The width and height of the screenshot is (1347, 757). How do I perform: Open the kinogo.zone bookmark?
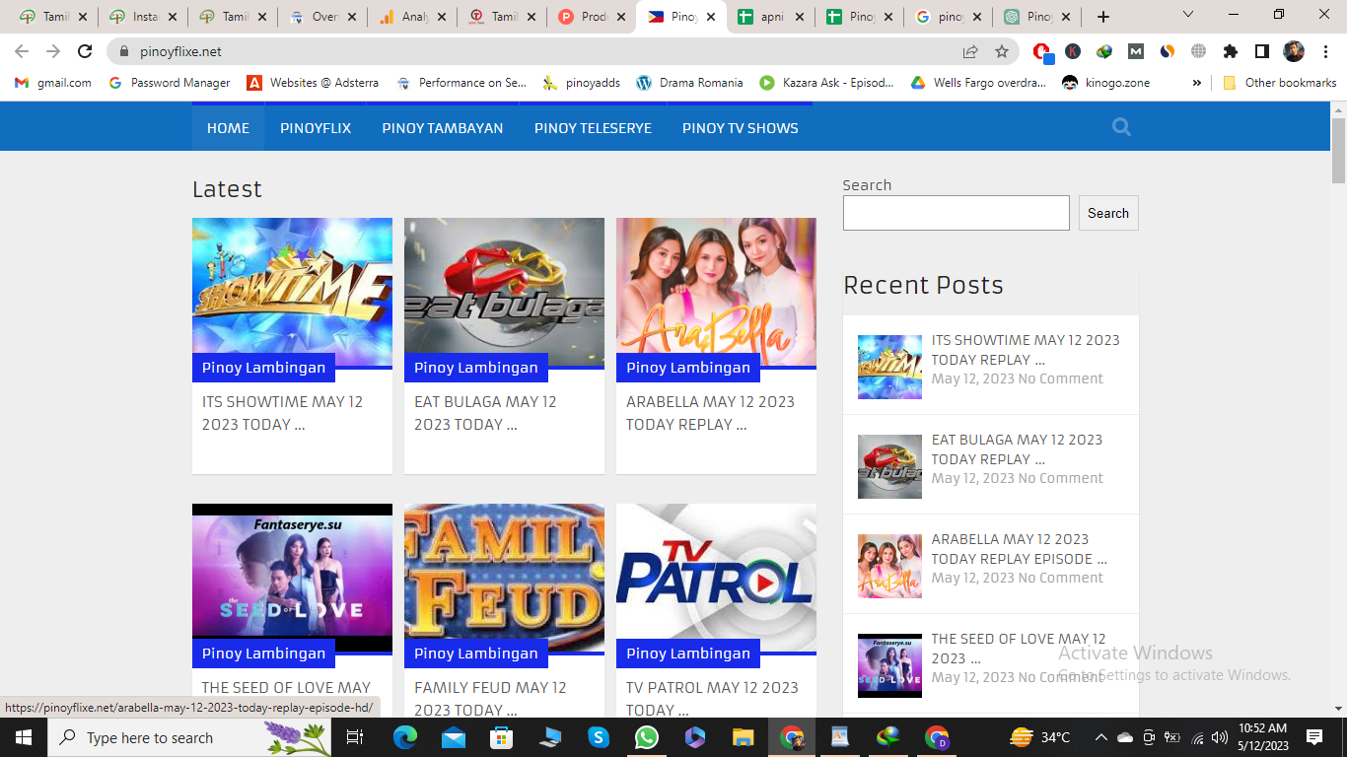coord(1105,83)
